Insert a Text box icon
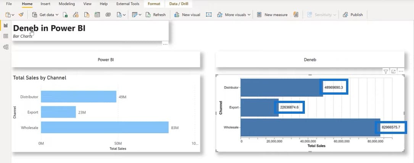This screenshot has height=163, width=414. (209, 15)
